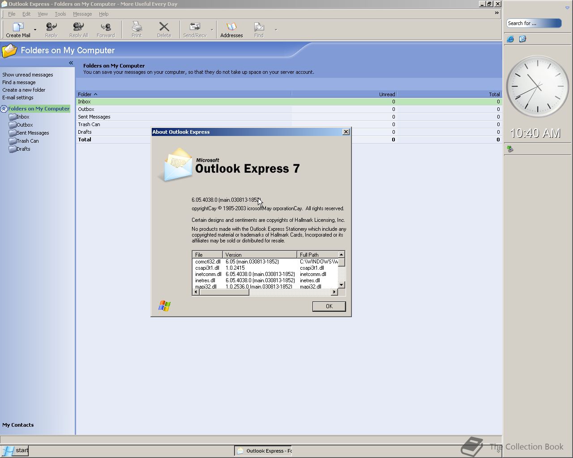Select inetres.dll row in file list
This screenshot has height=458, width=573.
[x=265, y=280]
